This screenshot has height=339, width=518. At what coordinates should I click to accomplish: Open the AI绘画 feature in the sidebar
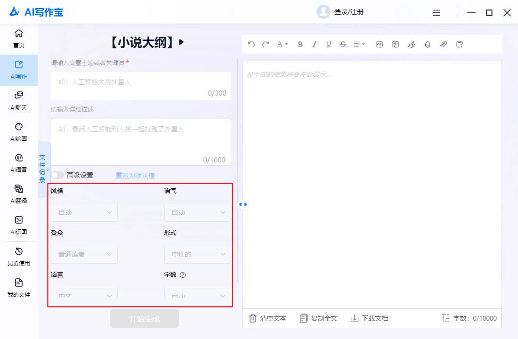pos(18,131)
